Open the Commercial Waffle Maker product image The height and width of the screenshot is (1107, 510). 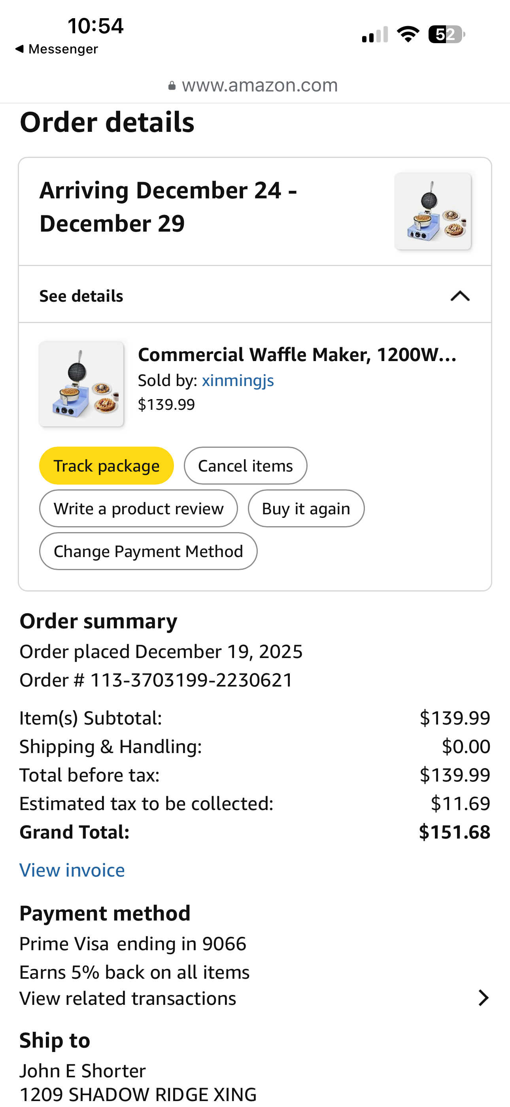81,384
